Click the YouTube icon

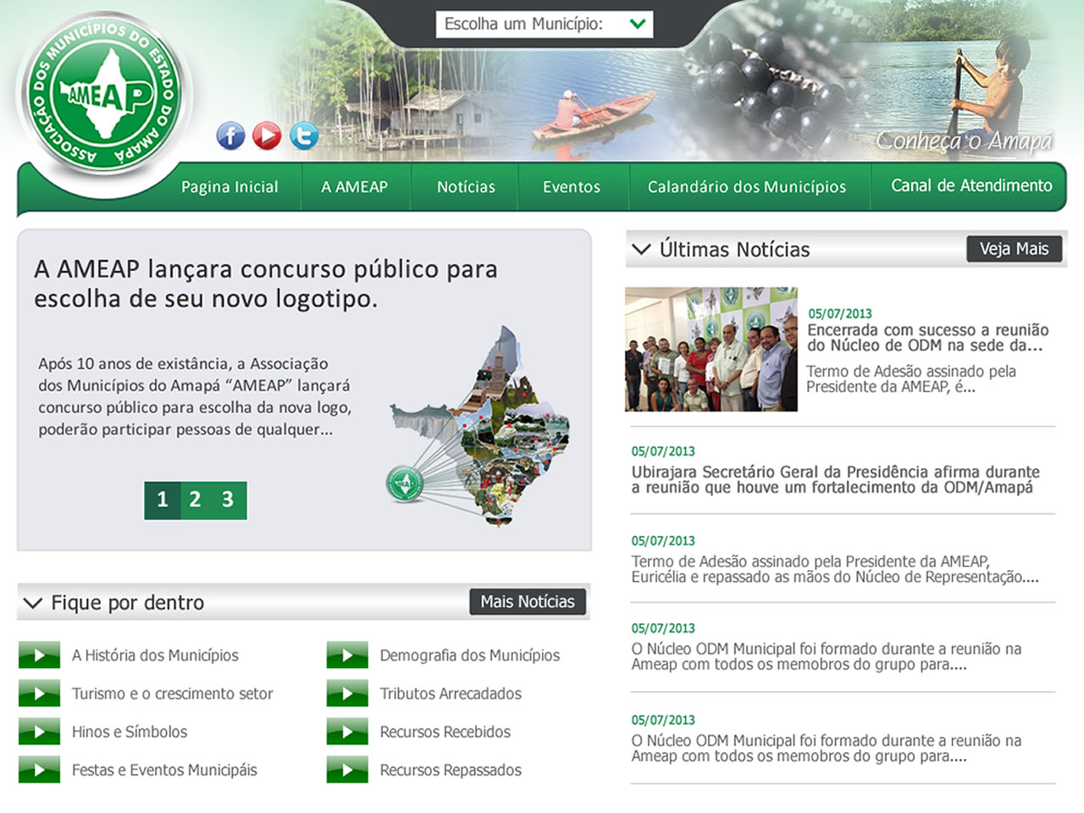(x=267, y=135)
